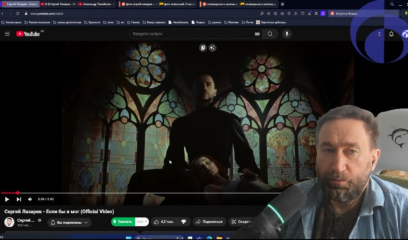Mute the player volume
Screen dimensions: 408x240
[x=30, y=199]
